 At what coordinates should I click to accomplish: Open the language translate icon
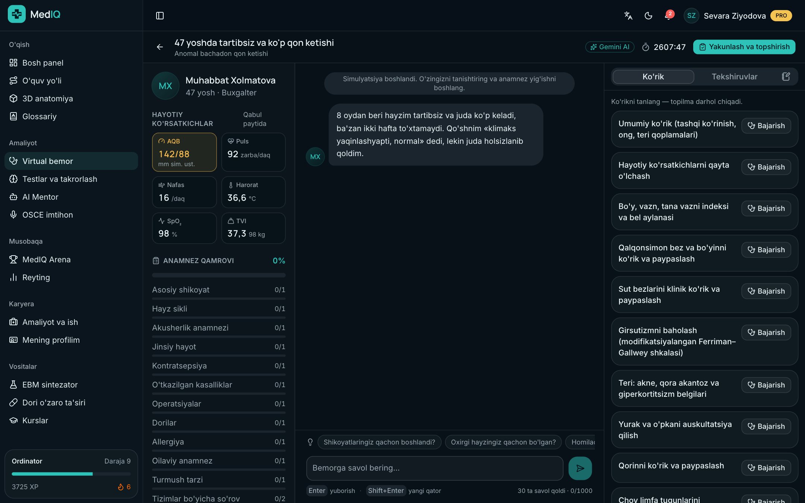pyautogui.click(x=628, y=16)
